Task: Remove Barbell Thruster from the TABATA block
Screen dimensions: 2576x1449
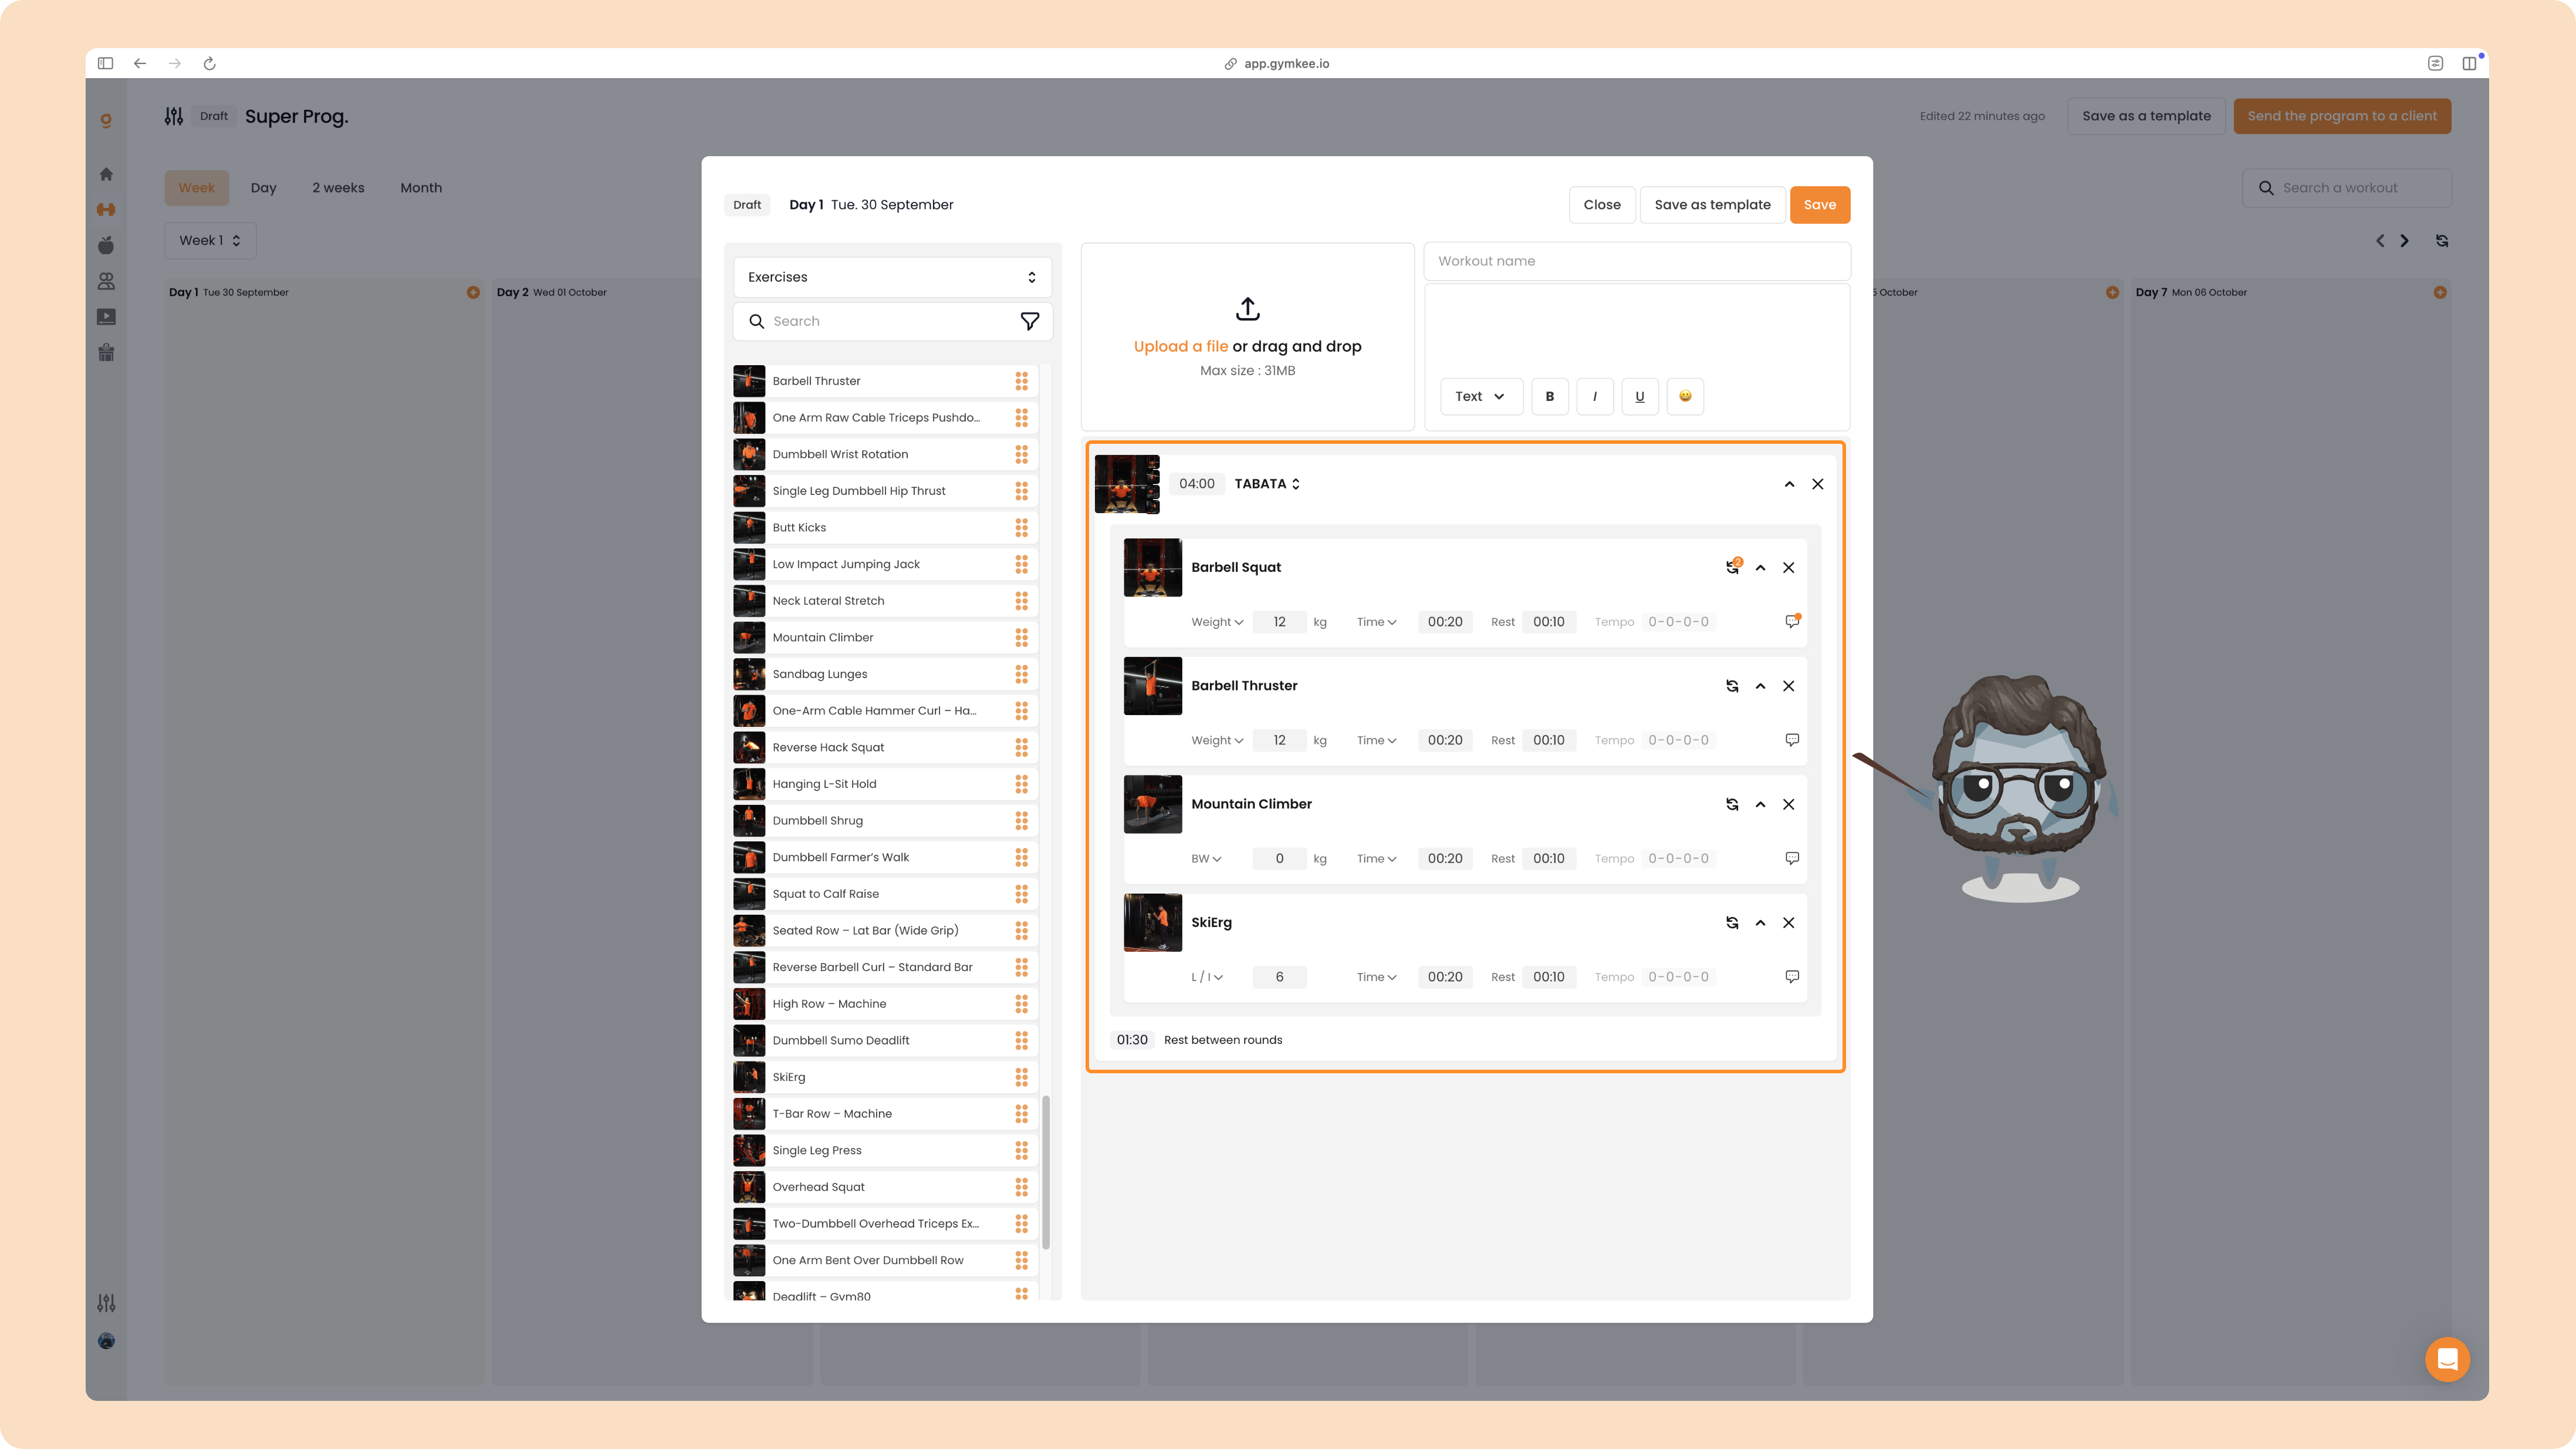Action: pos(1789,686)
